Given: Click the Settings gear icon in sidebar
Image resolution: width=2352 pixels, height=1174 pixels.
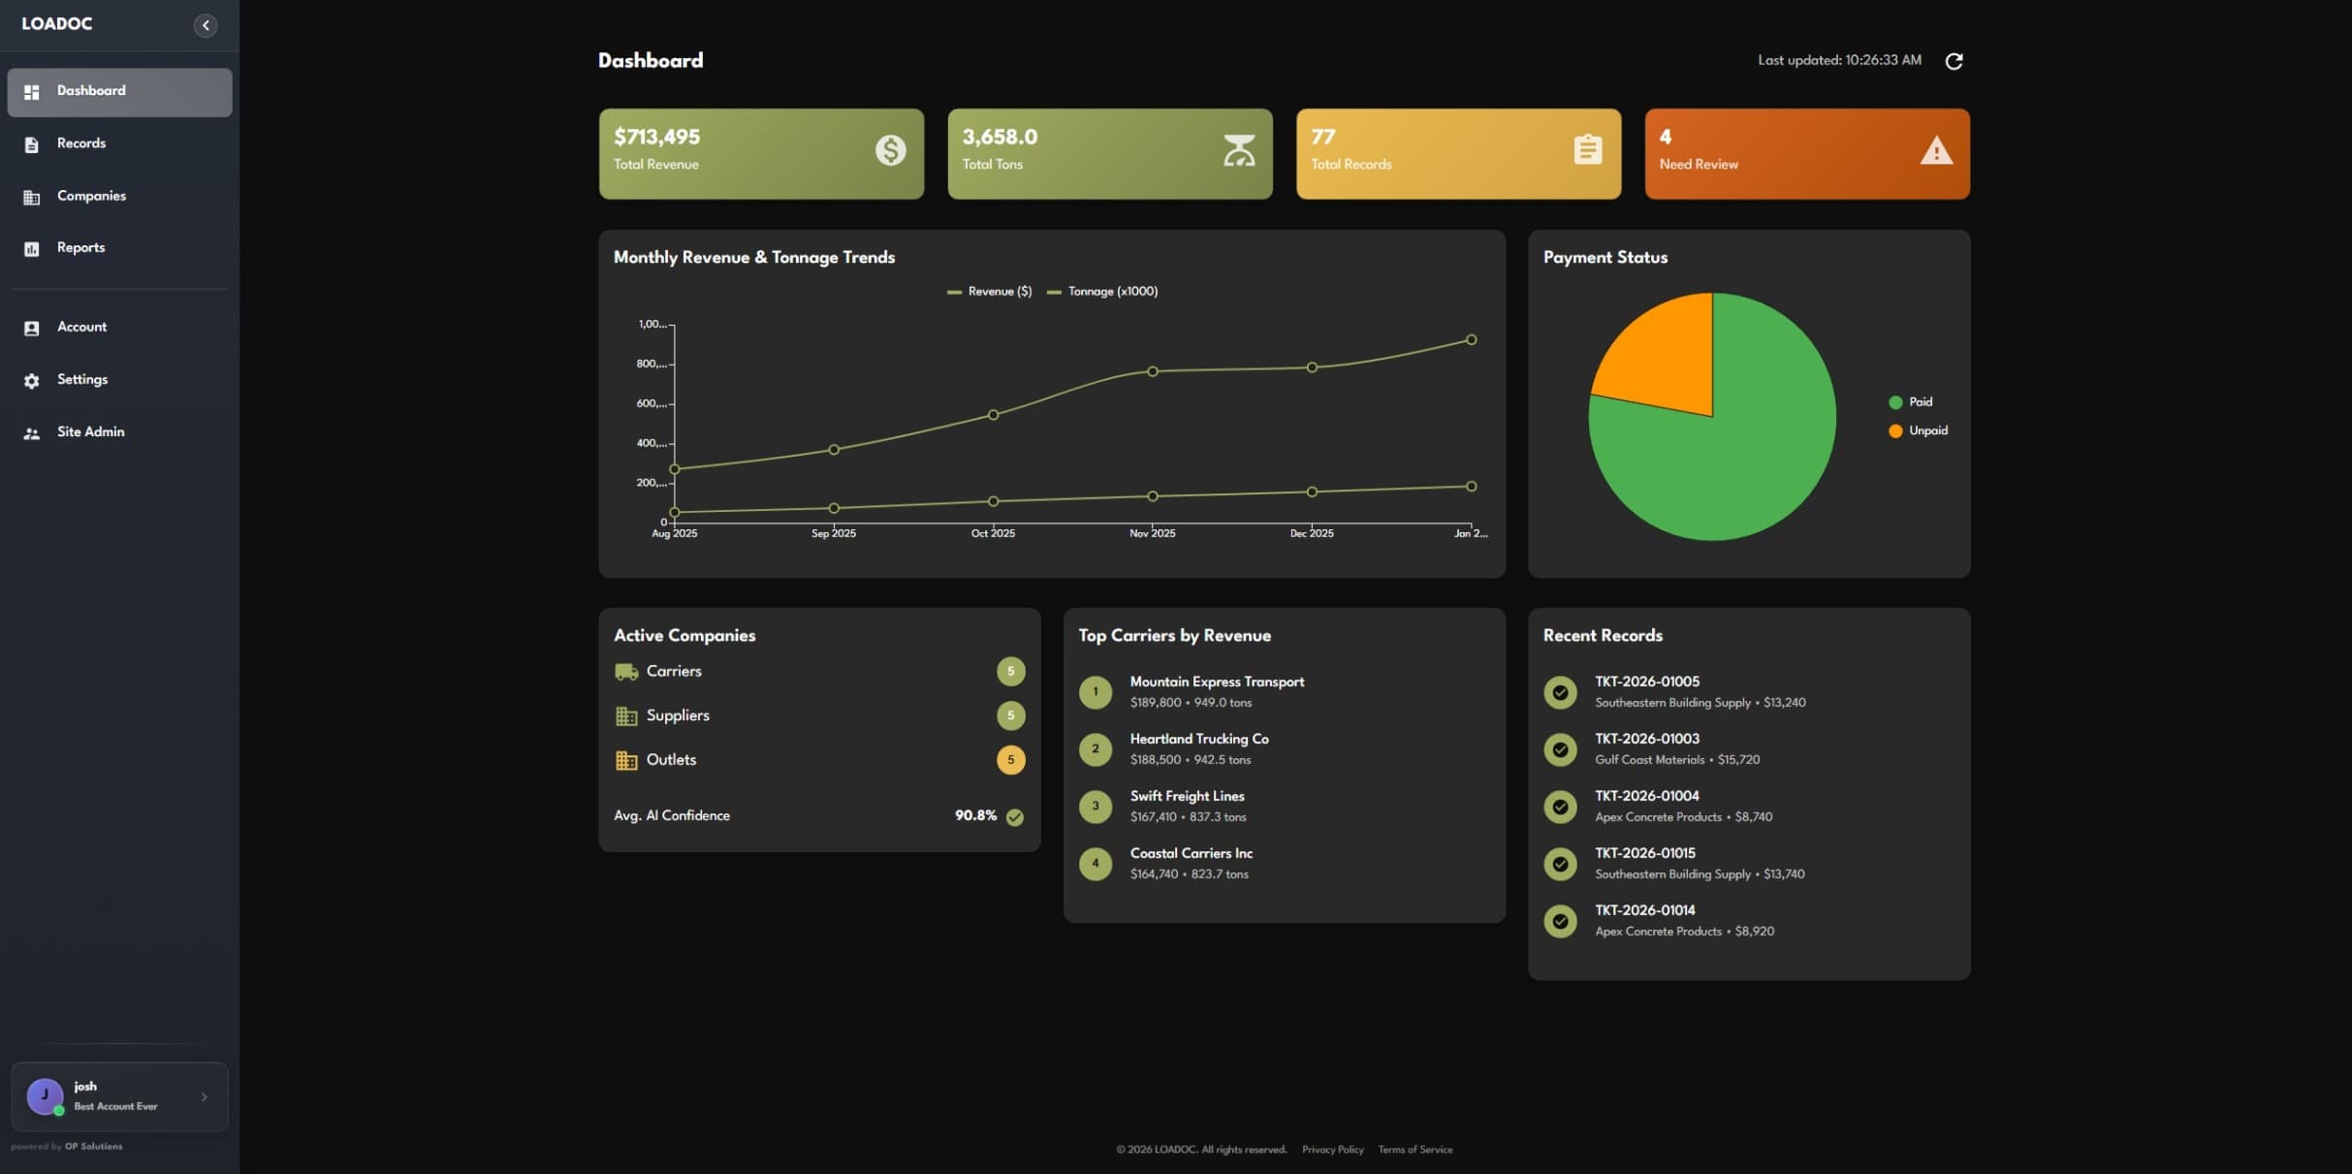Looking at the screenshot, I should [x=32, y=381].
